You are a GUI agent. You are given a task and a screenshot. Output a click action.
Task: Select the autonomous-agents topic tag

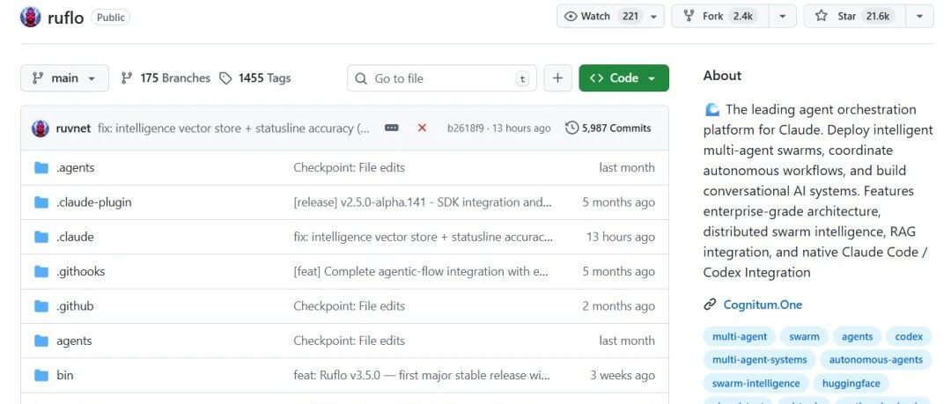876,360
